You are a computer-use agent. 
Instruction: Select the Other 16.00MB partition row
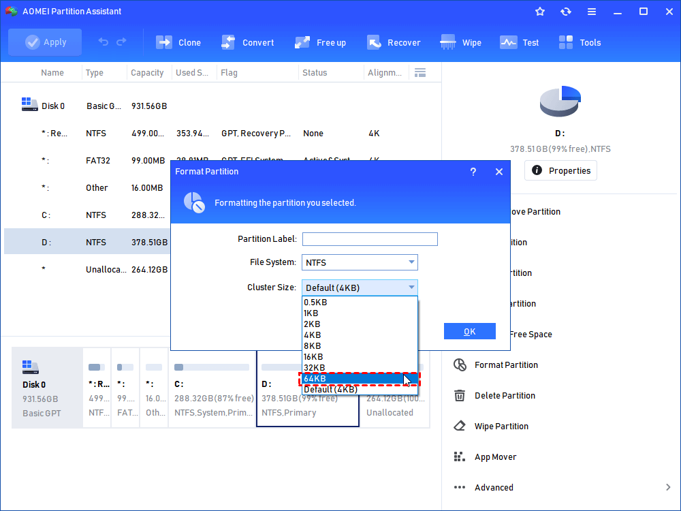[87, 188]
